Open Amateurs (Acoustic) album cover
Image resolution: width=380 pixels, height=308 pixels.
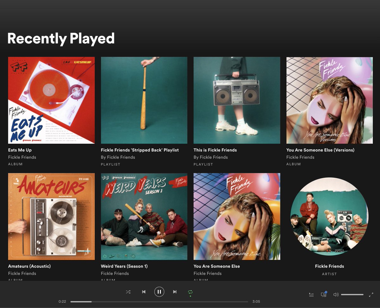[x=51, y=216]
